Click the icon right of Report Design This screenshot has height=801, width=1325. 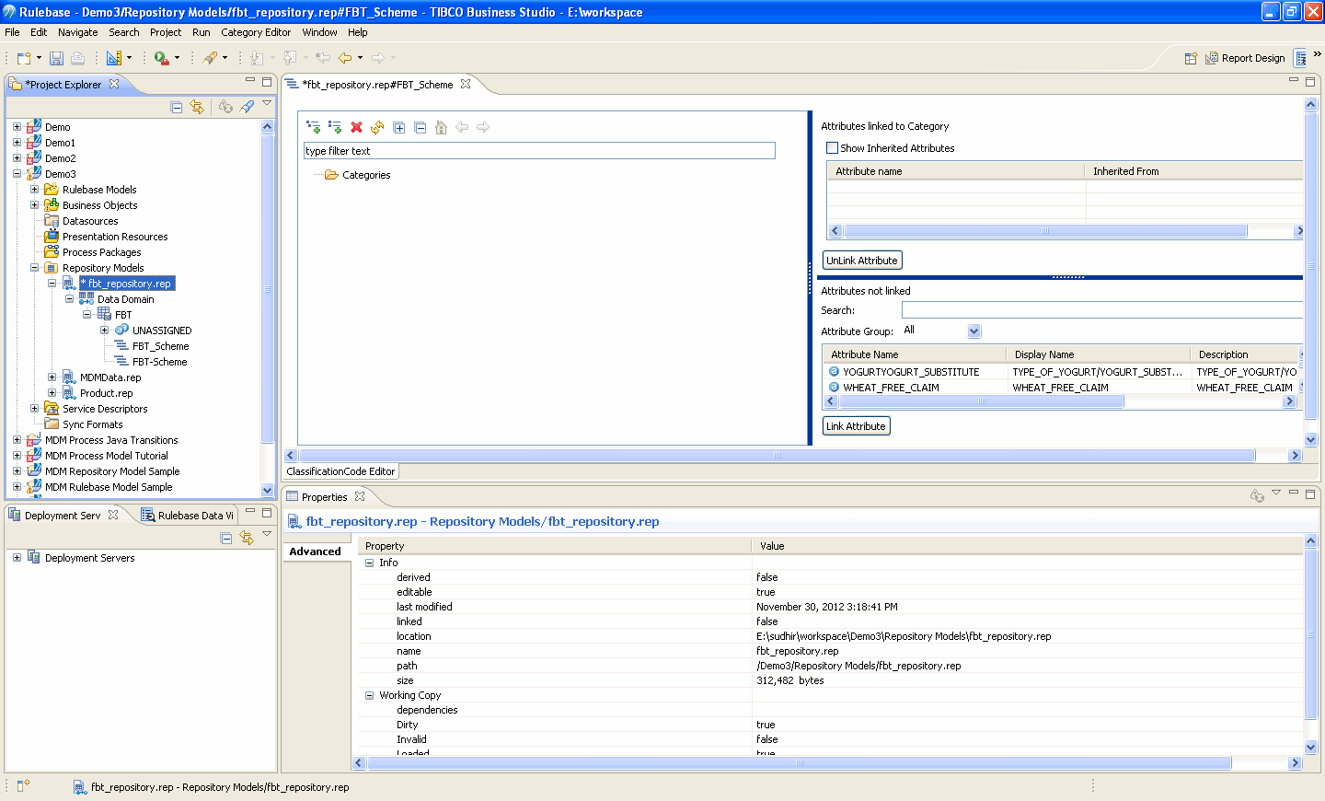coord(1300,58)
